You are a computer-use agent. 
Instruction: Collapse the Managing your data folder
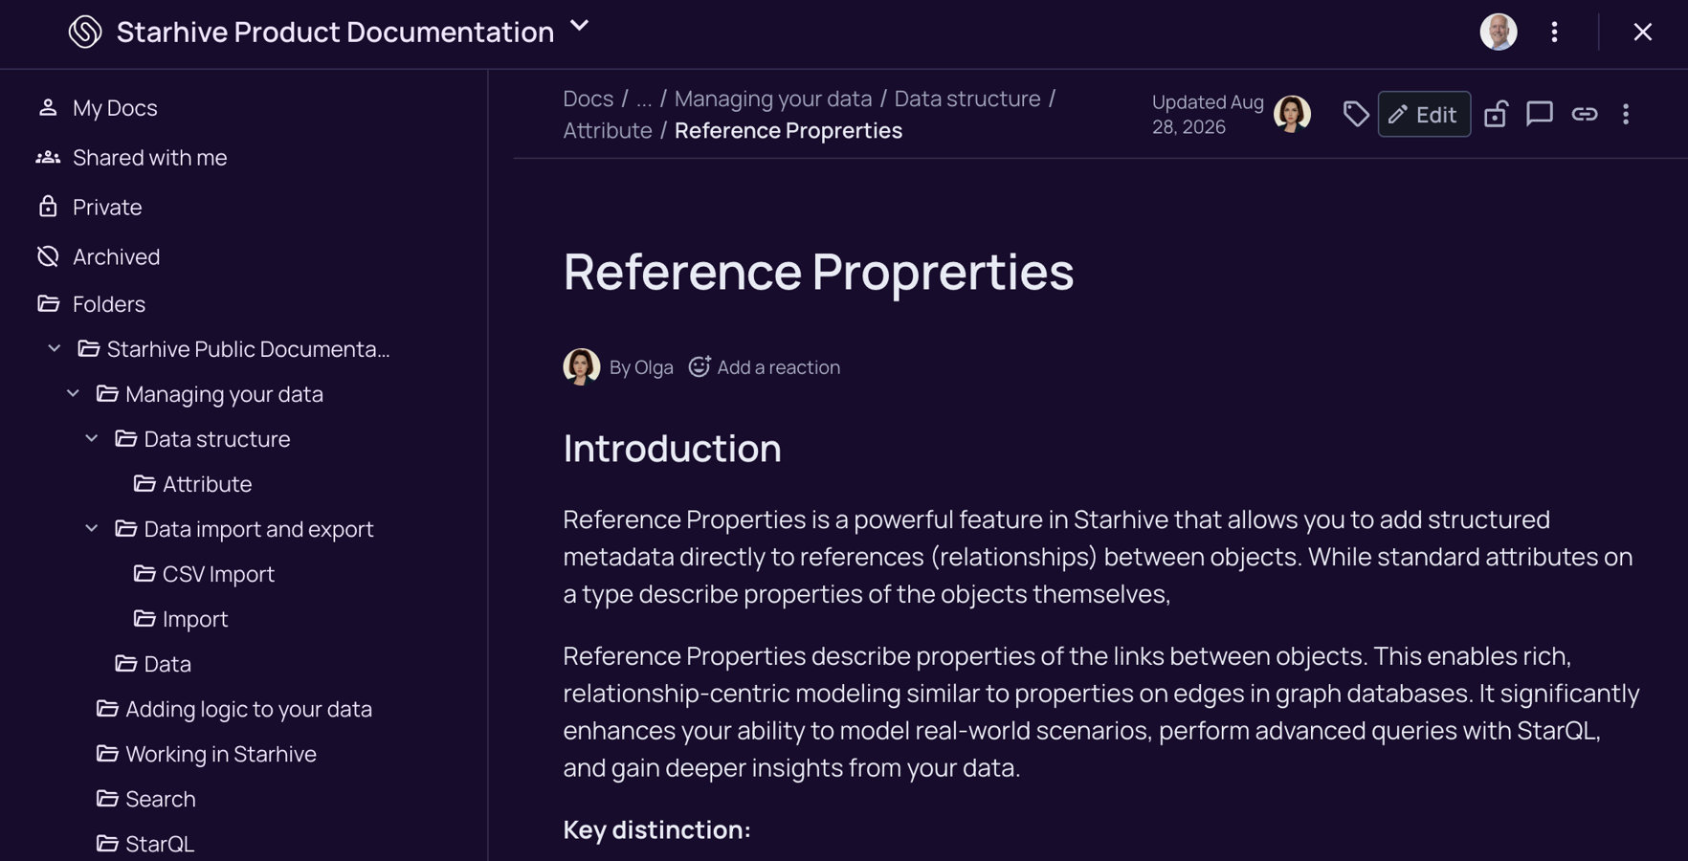[x=73, y=394]
